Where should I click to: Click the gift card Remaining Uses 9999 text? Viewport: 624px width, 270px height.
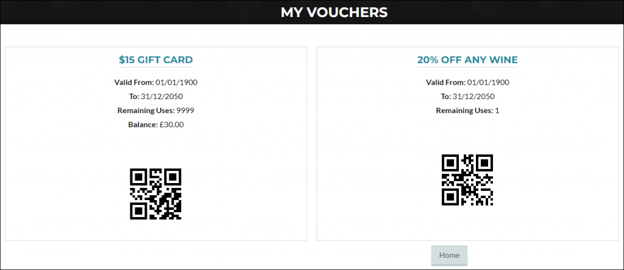pyautogui.click(x=155, y=111)
